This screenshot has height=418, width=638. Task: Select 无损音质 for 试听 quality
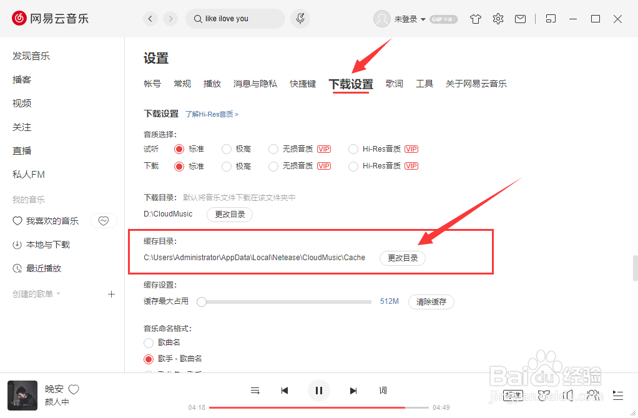click(273, 149)
